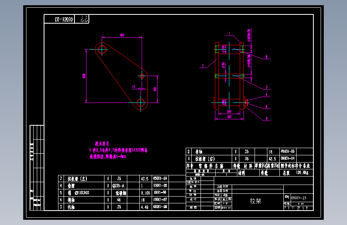Viewport: 347px width, 225px height.
Task: Click balloon number "5" right of front view
Action: [267, 106]
